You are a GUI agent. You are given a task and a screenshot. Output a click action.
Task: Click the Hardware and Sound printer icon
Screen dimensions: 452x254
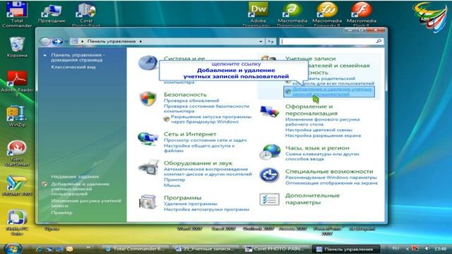pyautogui.click(x=148, y=167)
